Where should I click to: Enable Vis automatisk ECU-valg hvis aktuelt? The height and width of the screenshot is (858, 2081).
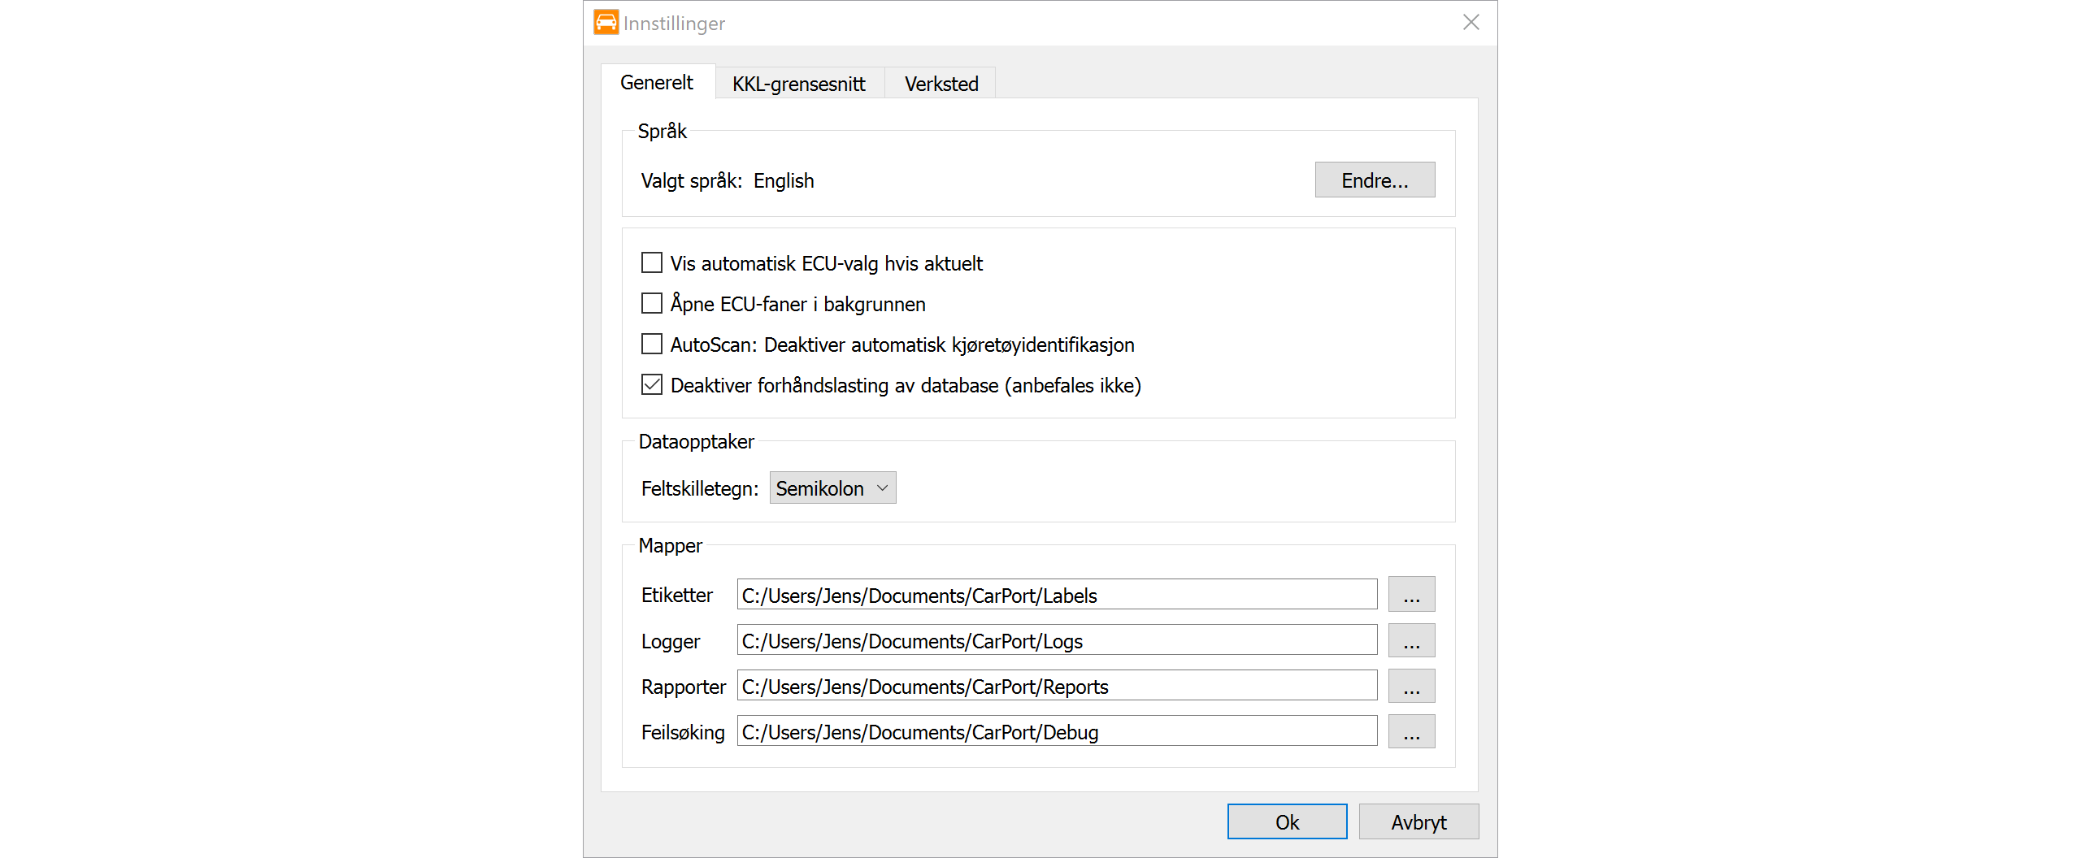[x=652, y=263]
